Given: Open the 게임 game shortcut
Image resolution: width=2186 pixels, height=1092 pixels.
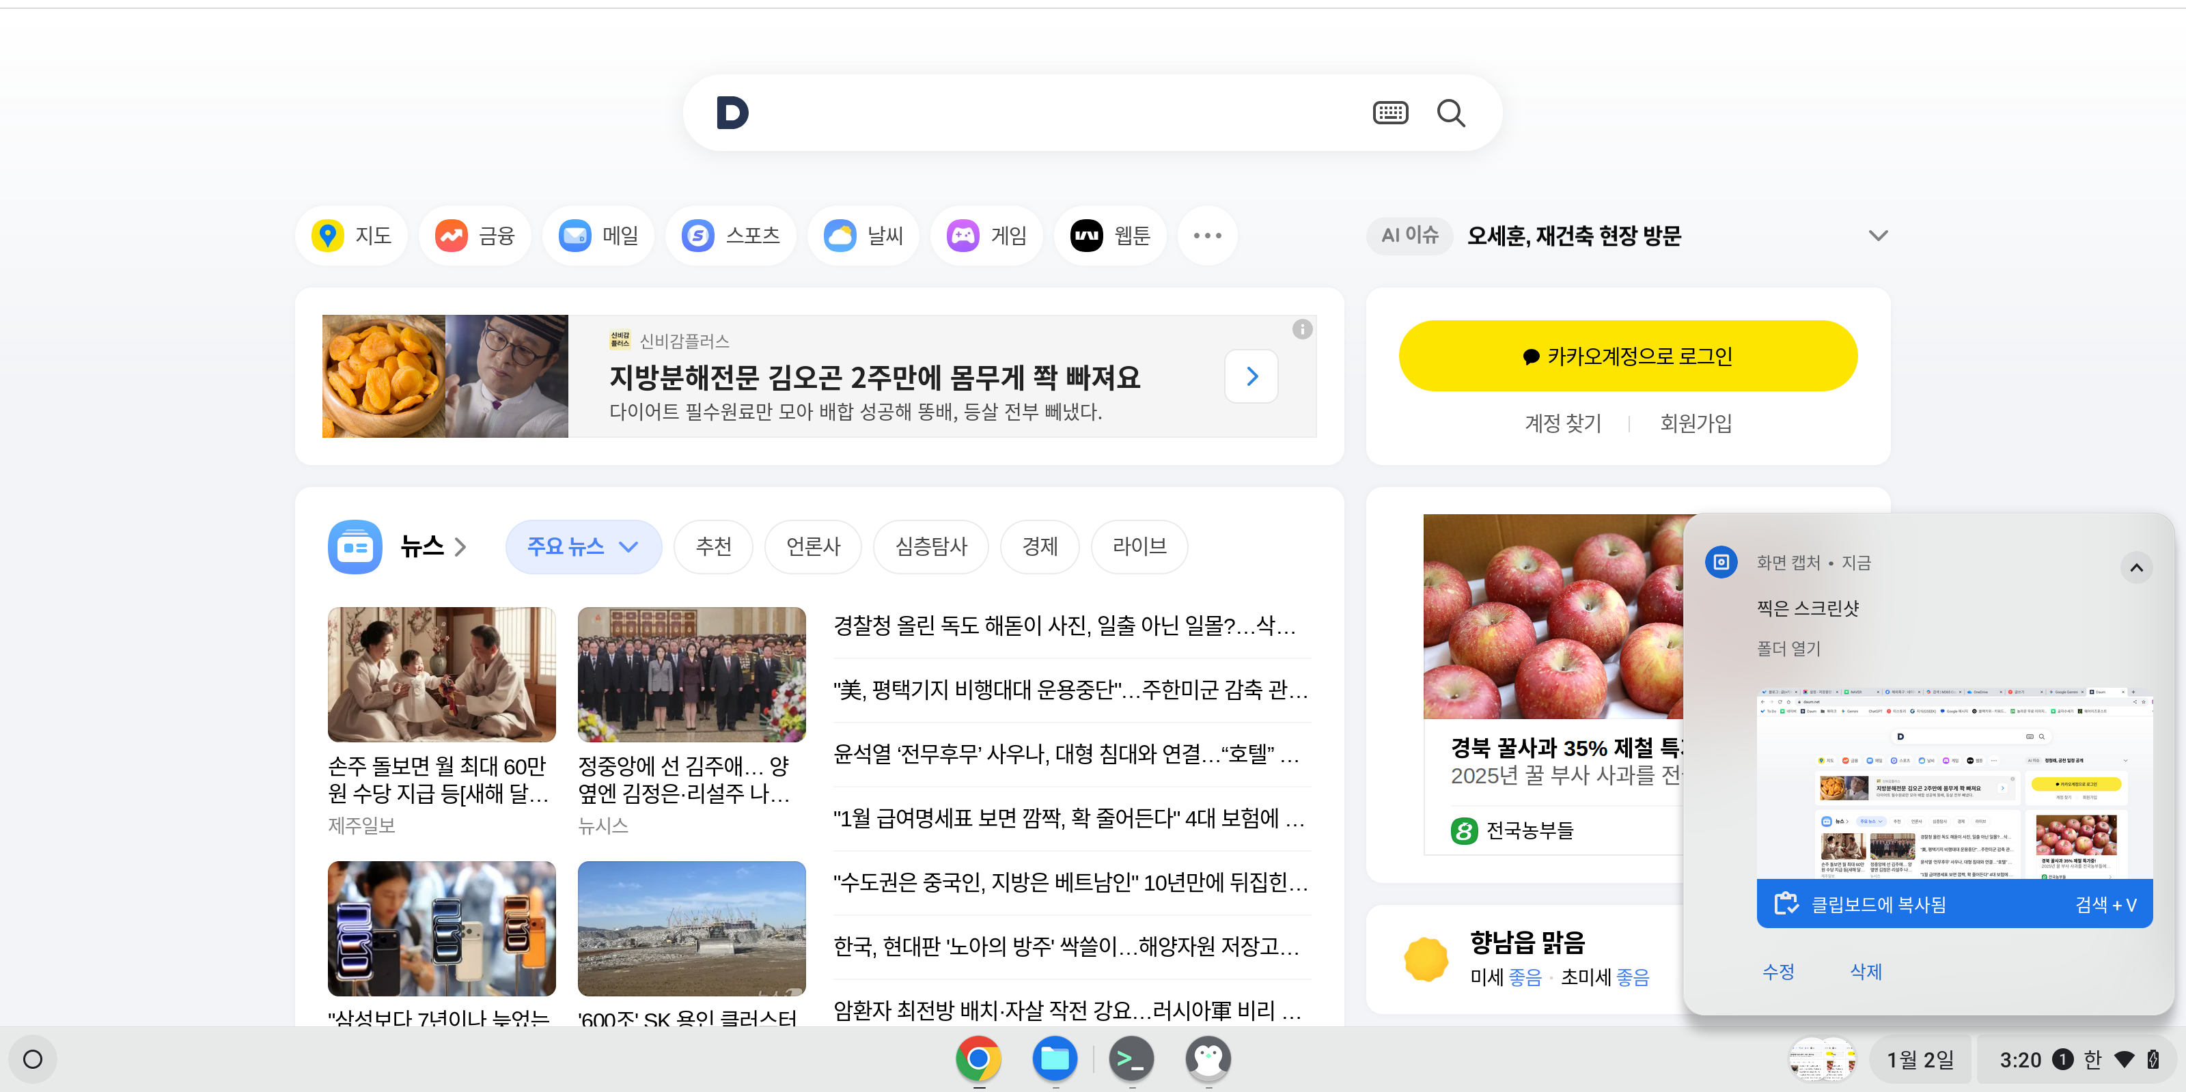Looking at the screenshot, I should [987, 235].
